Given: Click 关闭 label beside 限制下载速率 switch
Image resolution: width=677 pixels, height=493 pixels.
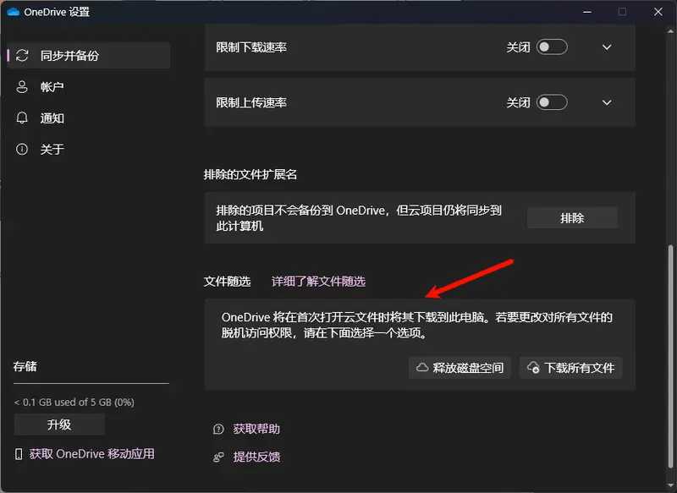Looking at the screenshot, I should [518, 47].
